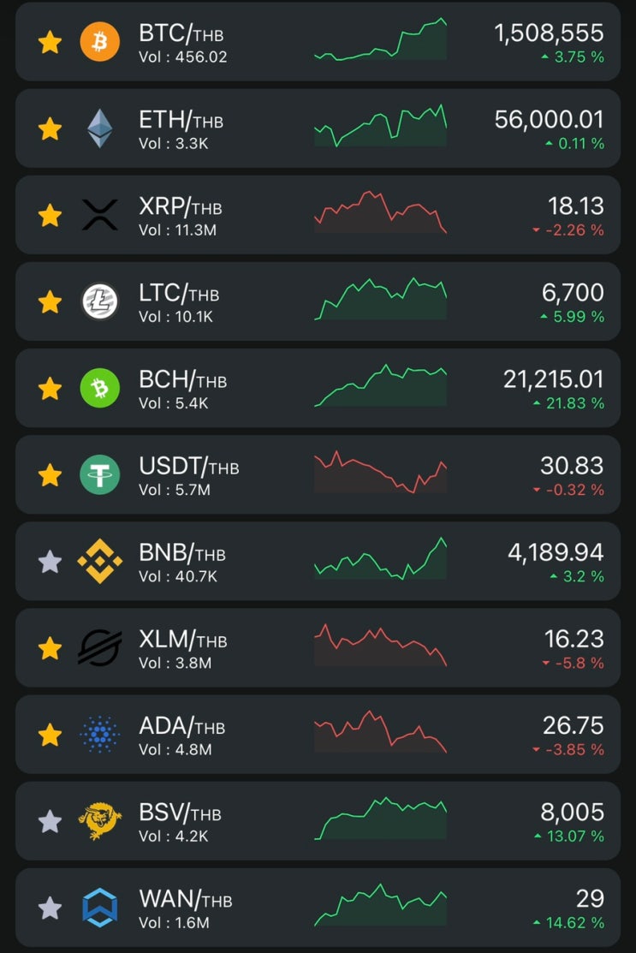This screenshot has width=636, height=953.
Task: Click the Ethereum diamond icon
Action: click(100, 128)
